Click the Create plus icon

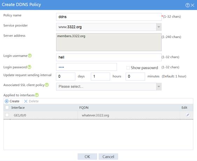7,101
